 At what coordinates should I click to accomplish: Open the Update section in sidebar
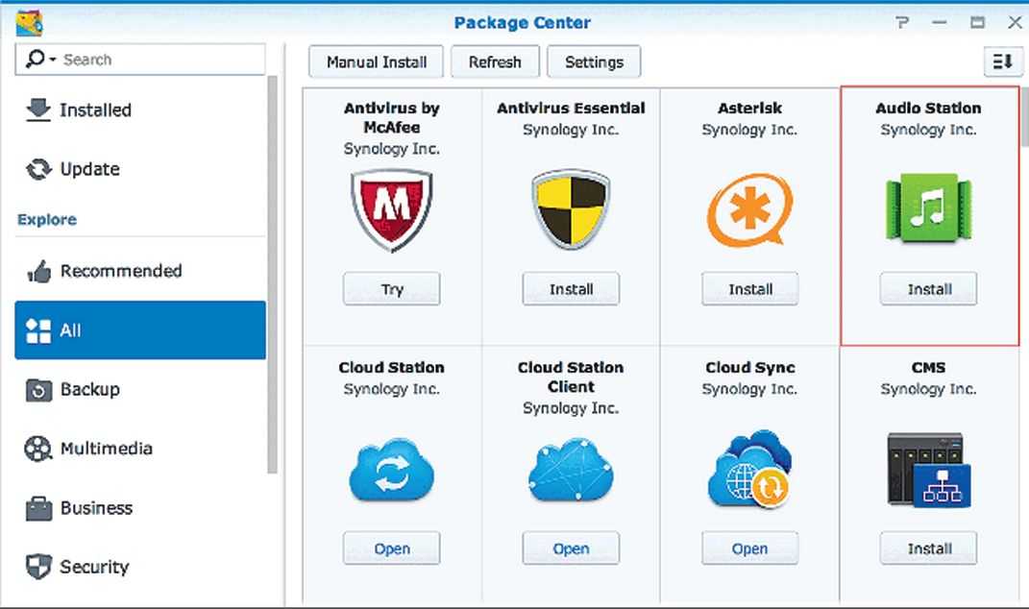click(x=89, y=169)
